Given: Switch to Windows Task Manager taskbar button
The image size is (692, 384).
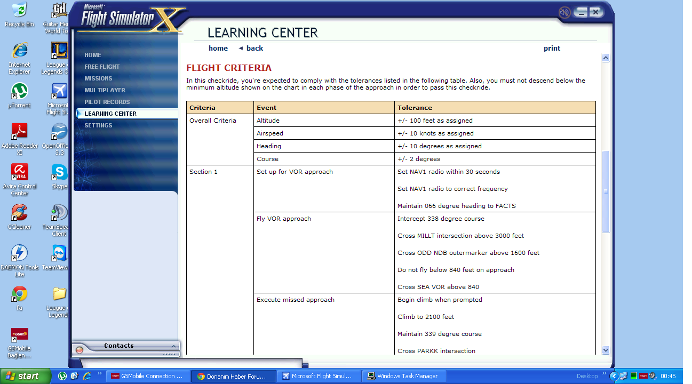Looking at the screenshot, I should (404, 376).
